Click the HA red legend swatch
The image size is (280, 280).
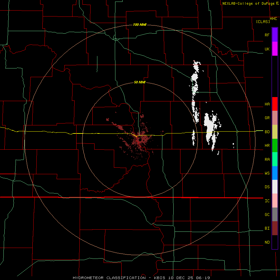[275, 104]
